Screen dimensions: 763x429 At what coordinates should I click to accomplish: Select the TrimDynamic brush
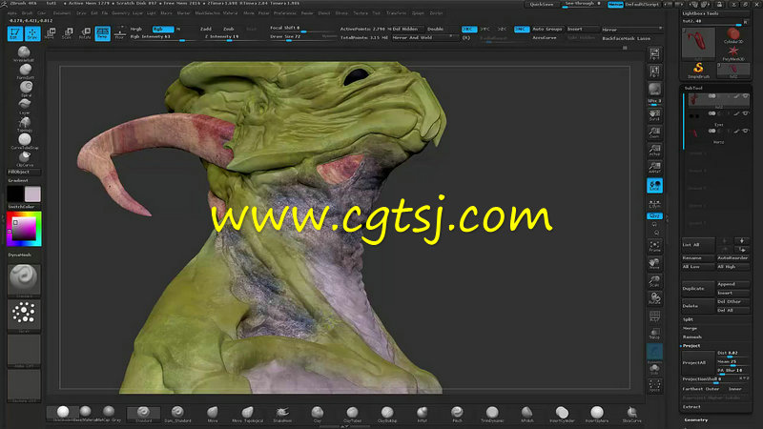tap(492, 414)
